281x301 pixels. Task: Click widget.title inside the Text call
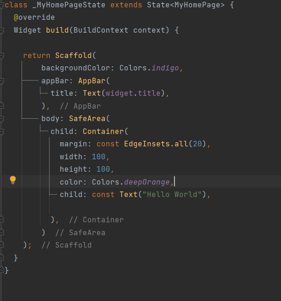[133, 93]
